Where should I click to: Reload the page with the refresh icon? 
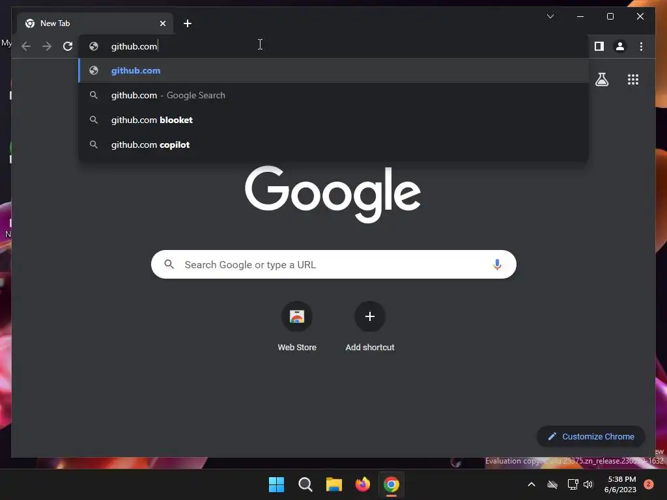tap(68, 46)
